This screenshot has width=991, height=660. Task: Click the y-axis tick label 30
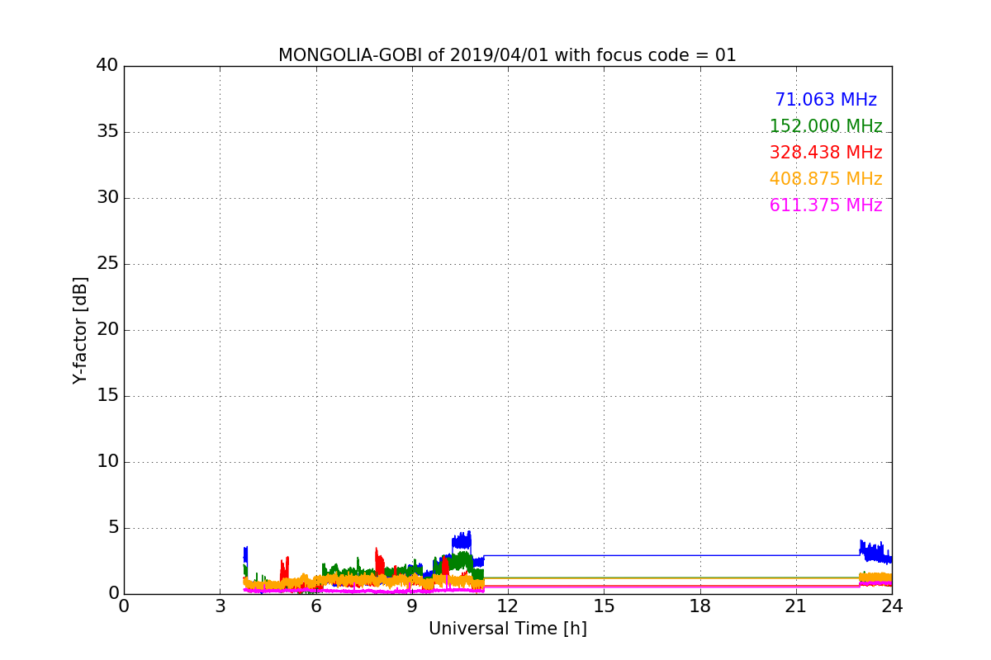point(108,198)
